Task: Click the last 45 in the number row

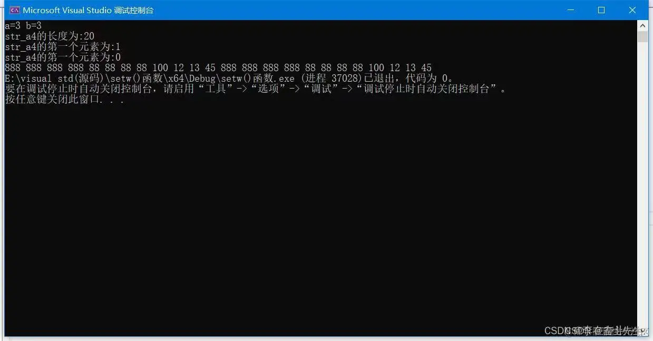Action: pyautogui.click(x=426, y=67)
